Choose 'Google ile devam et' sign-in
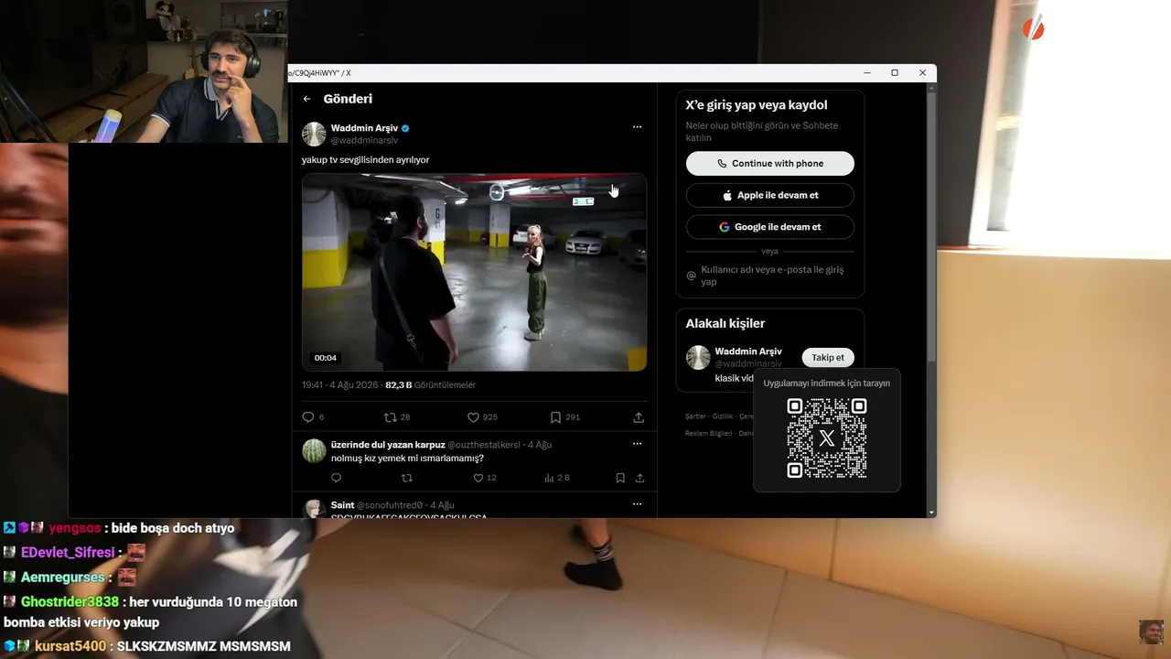This screenshot has height=659, width=1171. pos(770,227)
